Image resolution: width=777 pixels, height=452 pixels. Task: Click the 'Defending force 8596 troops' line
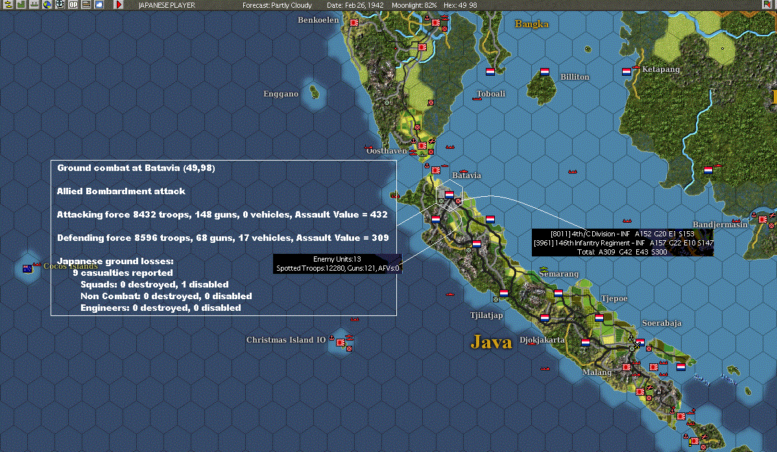pos(223,238)
